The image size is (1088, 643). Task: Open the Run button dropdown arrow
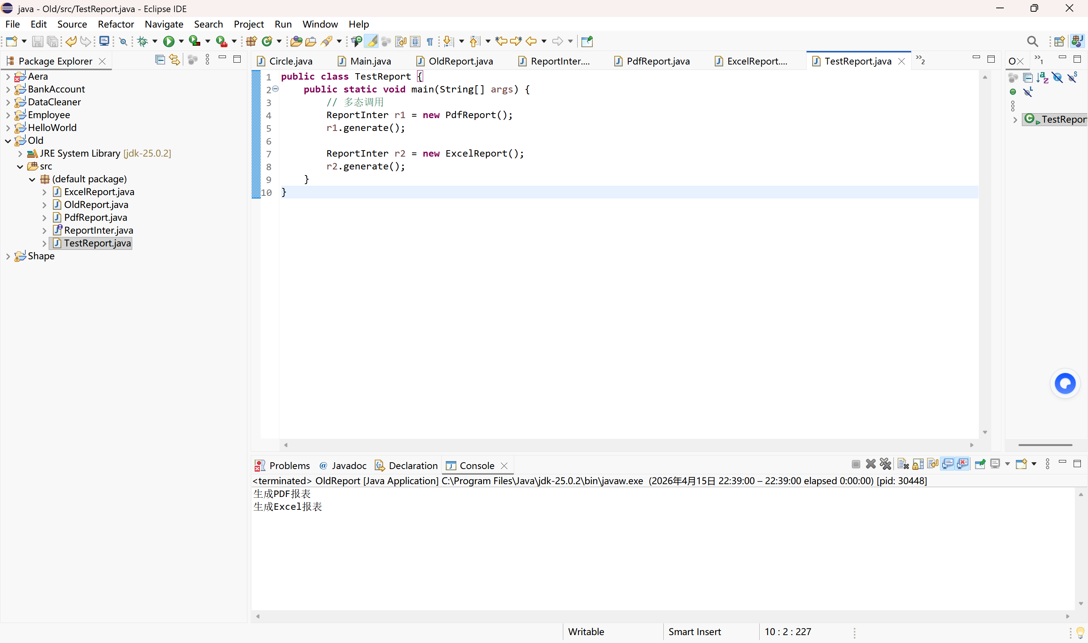pos(181,42)
